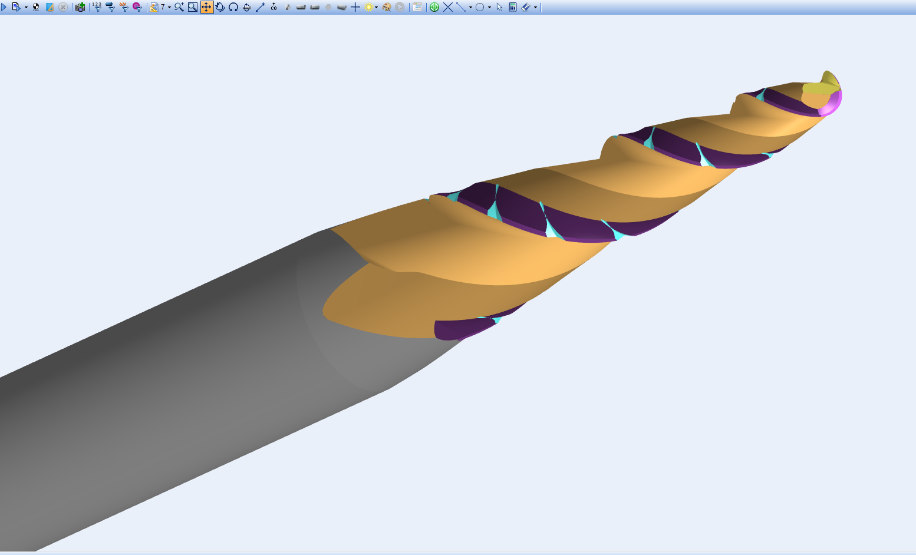Activate the zoom window box tool
The width and height of the screenshot is (916, 555).
(193, 7)
